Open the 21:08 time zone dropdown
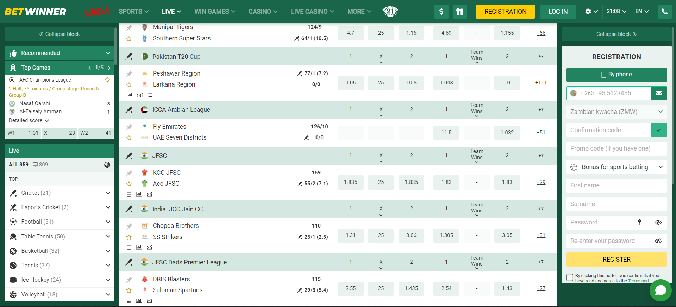The width and height of the screenshot is (676, 307). 616,12
